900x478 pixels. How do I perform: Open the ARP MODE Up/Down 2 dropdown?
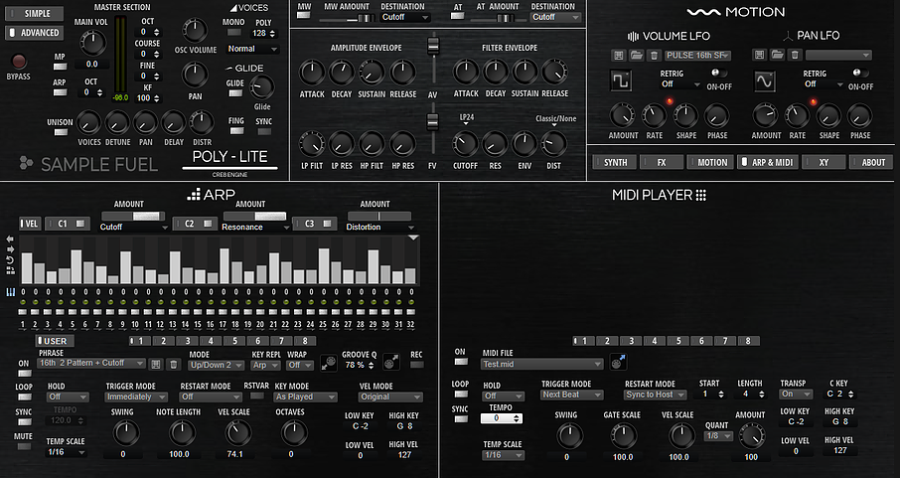click(x=217, y=365)
